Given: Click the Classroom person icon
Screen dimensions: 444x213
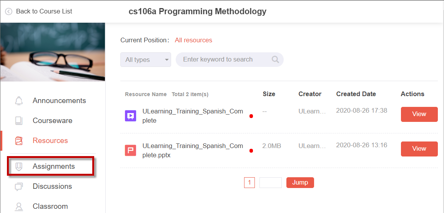Looking at the screenshot, I should [19, 206].
